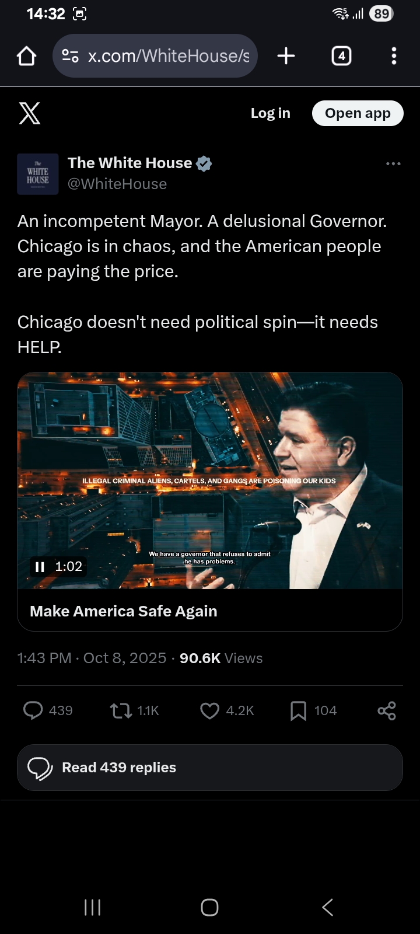Tap the Log in link
The height and width of the screenshot is (934, 420).
click(270, 113)
